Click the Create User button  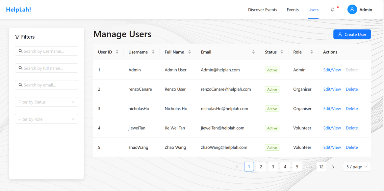click(x=352, y=34)
